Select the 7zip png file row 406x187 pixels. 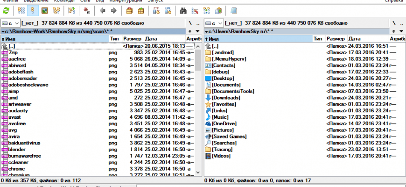(98, 53)
